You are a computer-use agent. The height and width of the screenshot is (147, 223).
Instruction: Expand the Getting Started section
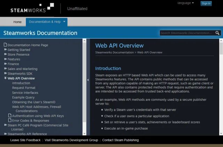click(x=5, y=49)
